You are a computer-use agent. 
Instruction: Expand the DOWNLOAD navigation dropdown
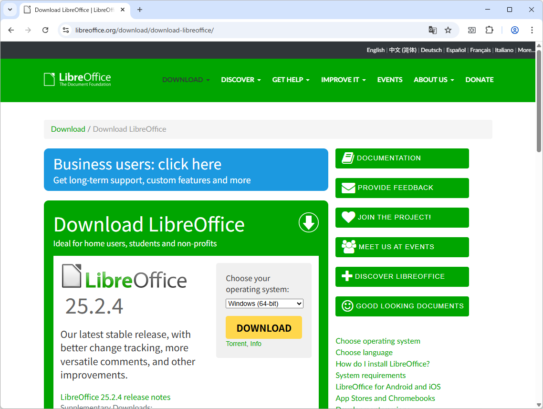tap(186, 80)
